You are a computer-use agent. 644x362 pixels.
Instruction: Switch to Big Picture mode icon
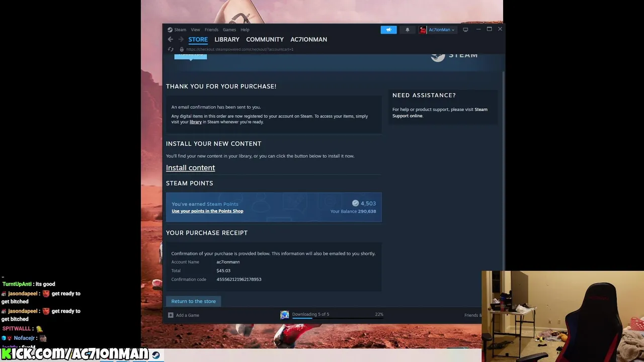[465, 30]
